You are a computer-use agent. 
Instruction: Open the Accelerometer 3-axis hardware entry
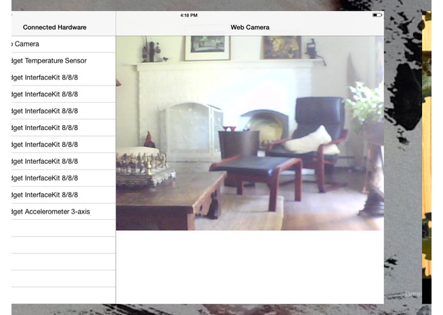(x=64, y=212)
